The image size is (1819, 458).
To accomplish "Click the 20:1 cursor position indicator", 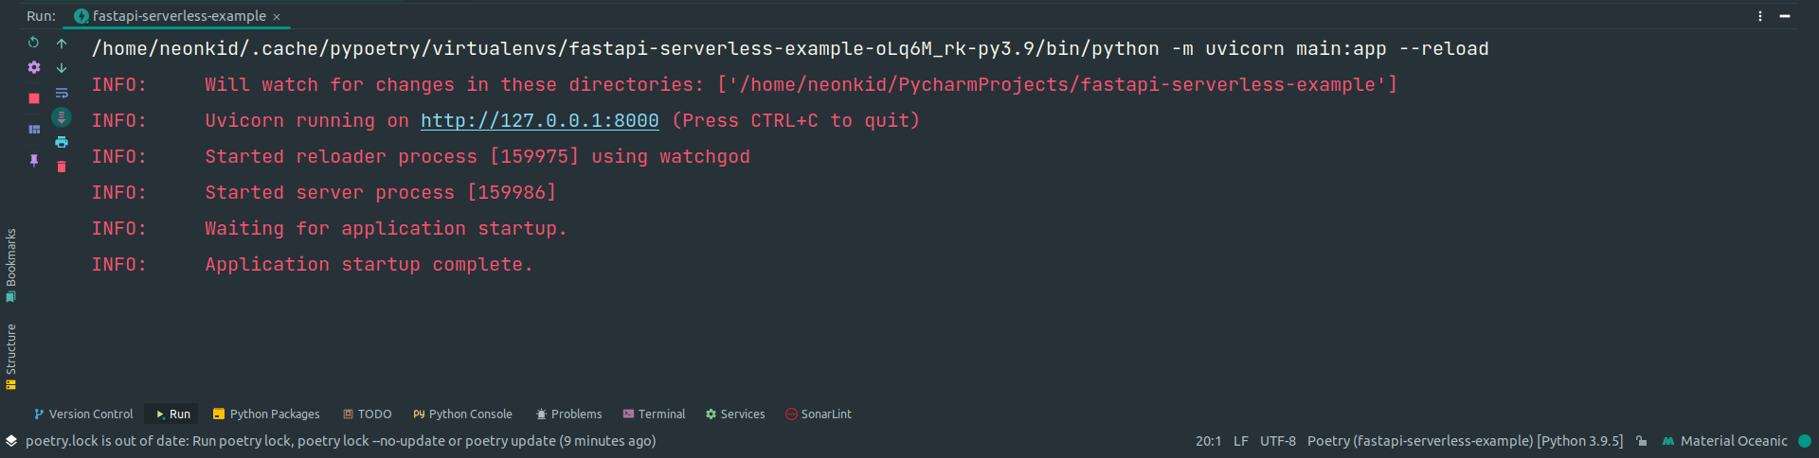I will point(1208,441).
